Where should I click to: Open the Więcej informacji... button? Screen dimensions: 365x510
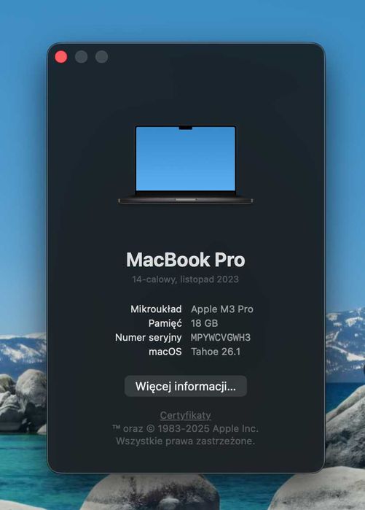pos(186,386)
